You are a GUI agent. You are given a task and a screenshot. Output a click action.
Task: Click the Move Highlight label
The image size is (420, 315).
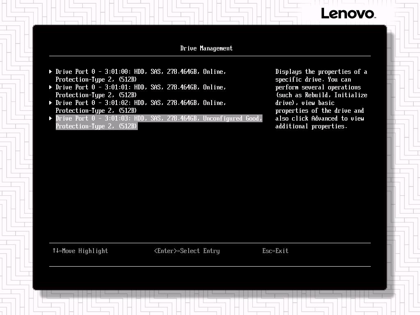click(x=85, y=251)
